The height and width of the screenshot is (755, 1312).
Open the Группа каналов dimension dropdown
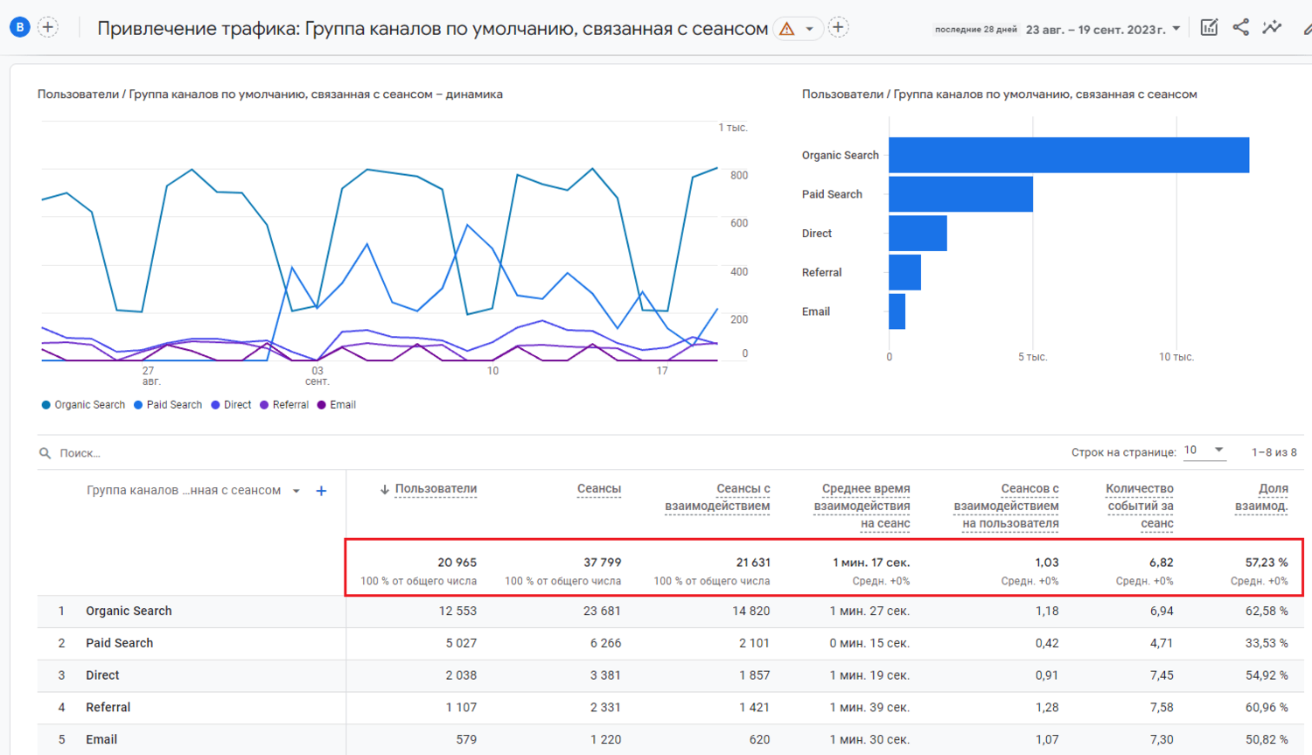tap(192, 491)
